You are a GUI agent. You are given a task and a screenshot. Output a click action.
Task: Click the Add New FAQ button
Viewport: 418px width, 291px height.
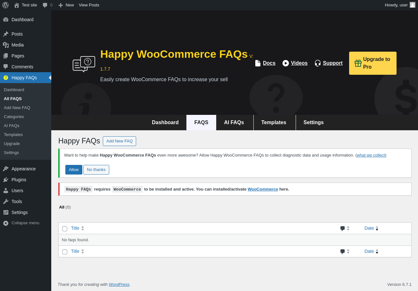pyautogui.click(x=119, y=141)
